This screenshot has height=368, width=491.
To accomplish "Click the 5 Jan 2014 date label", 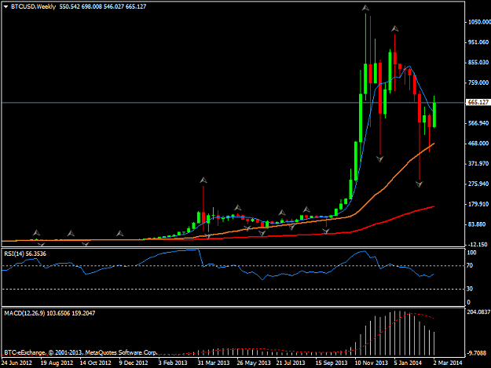I will [408, 363].
